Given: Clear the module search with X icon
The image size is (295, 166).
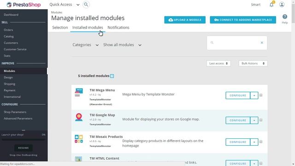Looking at the screenshot, I should 262,43.
